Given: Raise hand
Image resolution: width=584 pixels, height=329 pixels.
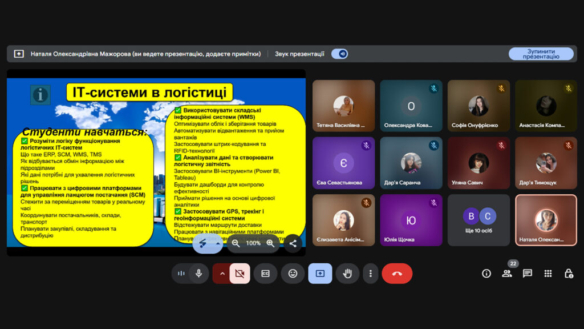Looking at the screenshot, I should [347, 274].
